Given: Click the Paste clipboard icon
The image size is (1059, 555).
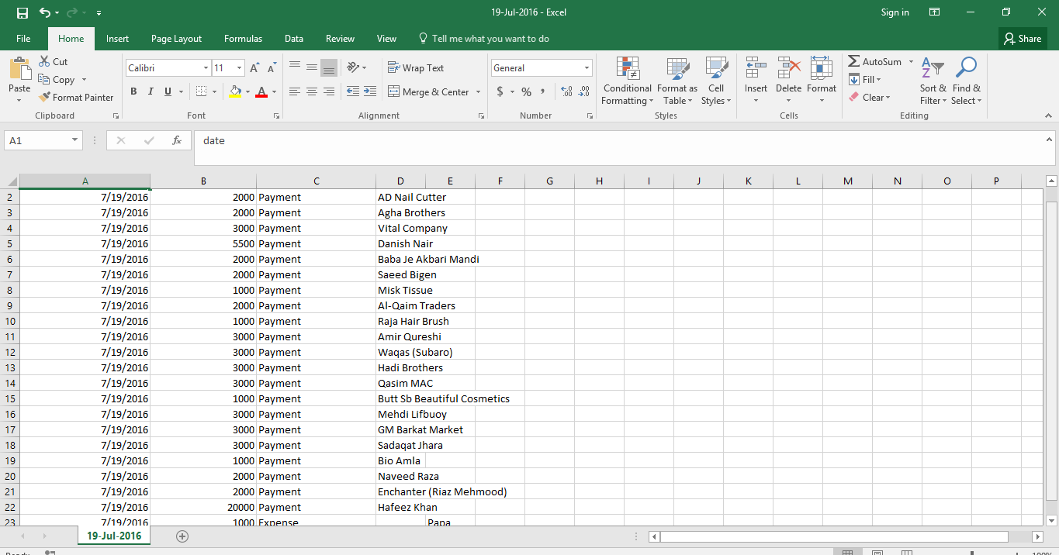Looking at the screenshot, I should 19,68.
